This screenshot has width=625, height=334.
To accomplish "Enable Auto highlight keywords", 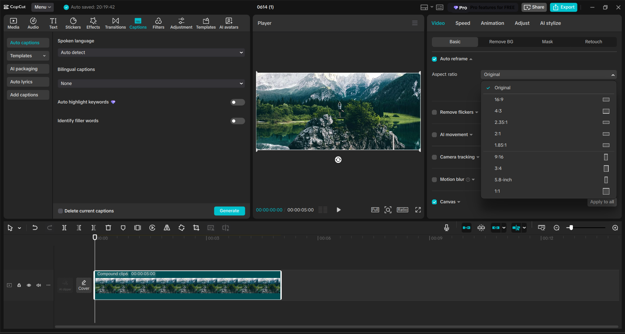I will coord(237,102).
